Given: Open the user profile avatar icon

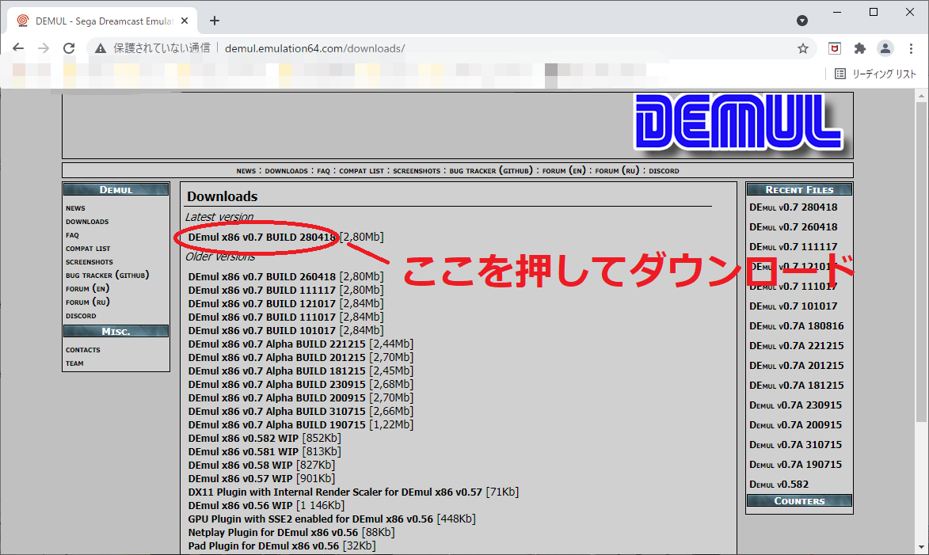Looking at the screenshot, I should pos(885,48).
